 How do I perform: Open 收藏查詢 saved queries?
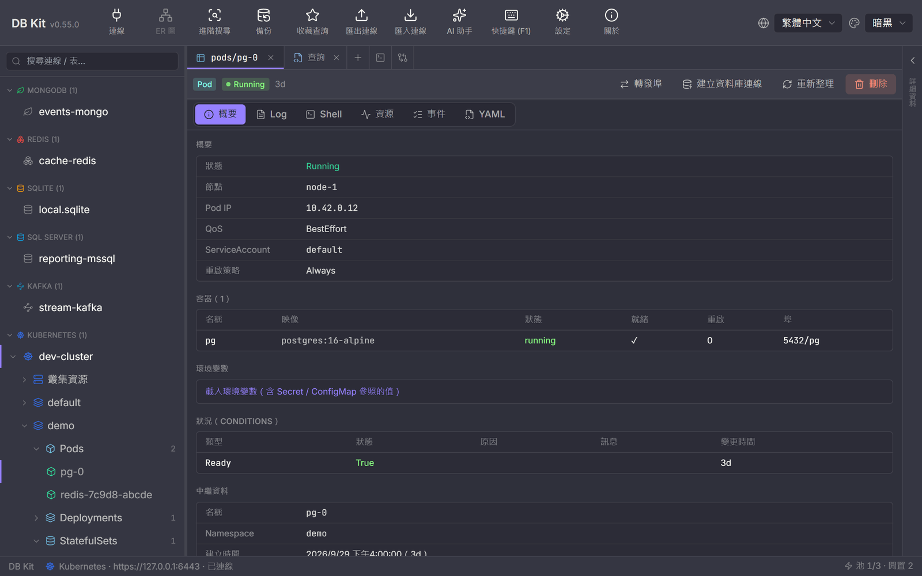[312, 22]
